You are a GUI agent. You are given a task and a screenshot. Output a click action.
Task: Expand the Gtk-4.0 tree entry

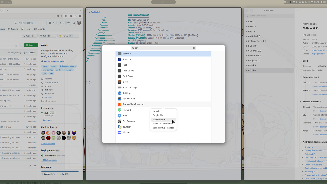[x=246, y=70]
